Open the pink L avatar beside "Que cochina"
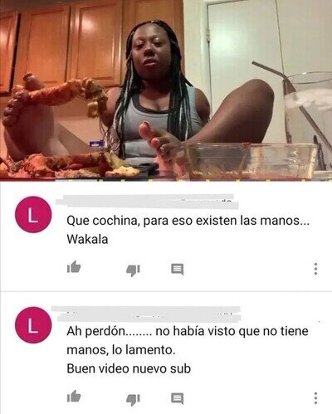Screen dimensions: 332x414 [x=33, y=214]
